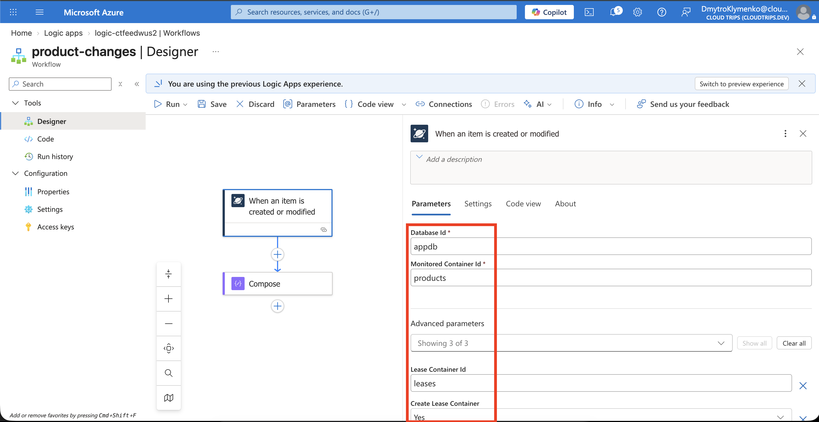This screenshot has width=819, height=422.
Task: Add an action after Compose
Action: pos(278,306)
